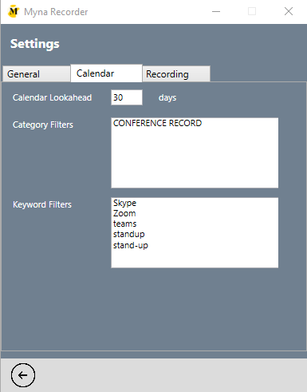Click the teams keyword line
307x392 pixels.
coord(124,224)
